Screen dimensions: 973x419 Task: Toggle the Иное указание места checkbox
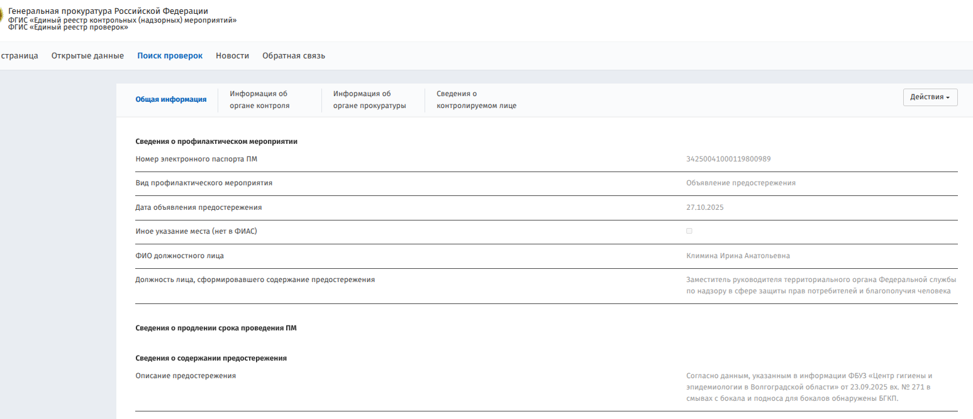[x=689, y=231]
